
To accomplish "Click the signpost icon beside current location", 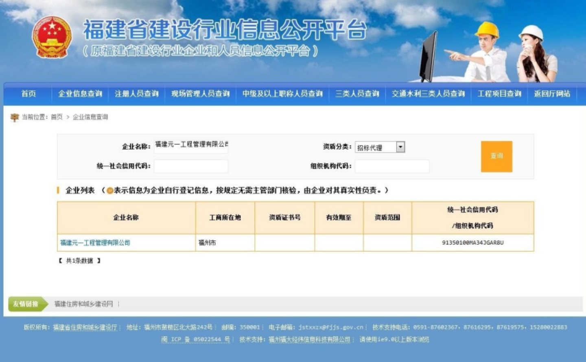I will pyautogui.click(x=15, y=117).
